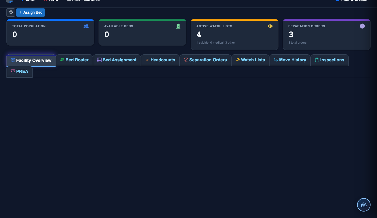The width and height of the screenshot is (377, 218).
Task: Click the door icon in Available Beds card
Action: coord(178,26)
